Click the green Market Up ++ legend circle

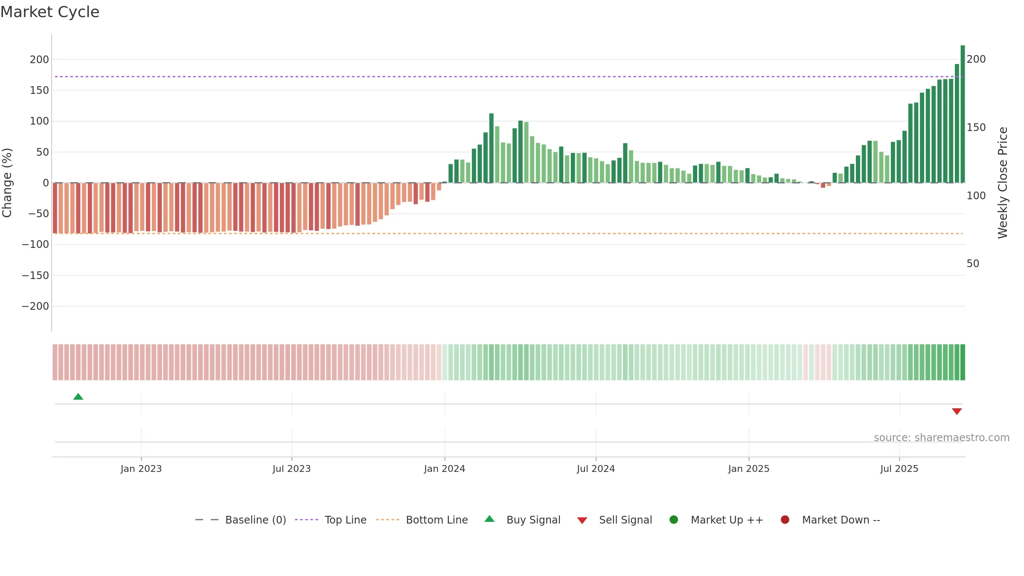(x=674, y=520)
